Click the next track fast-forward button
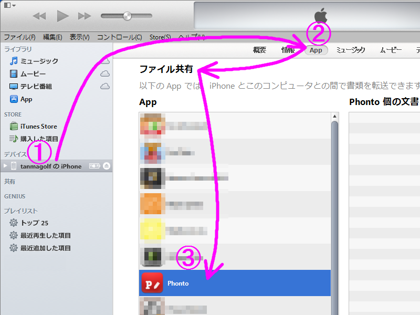The width and height of the screenshot is (420, 315). [85, 16]
